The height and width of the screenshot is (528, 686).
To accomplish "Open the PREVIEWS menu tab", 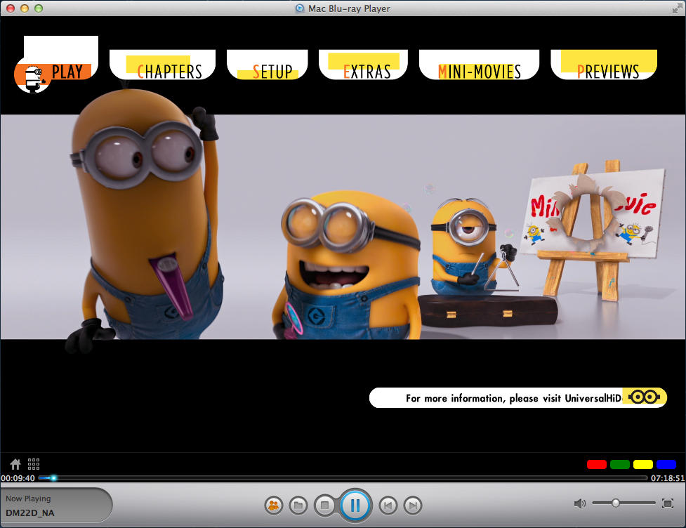I will pos(607,72).
